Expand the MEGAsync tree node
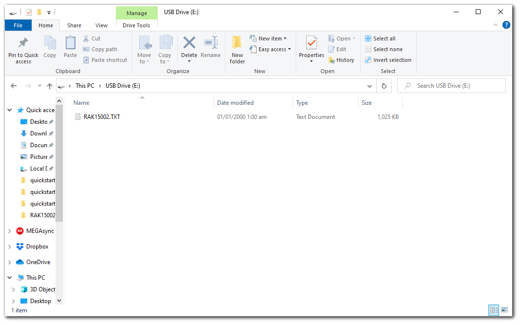The image size is (521, 325). pyautogui.click(x=10, y=231)
